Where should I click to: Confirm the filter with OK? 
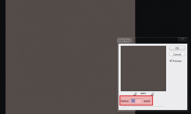[x=177, y=48]
